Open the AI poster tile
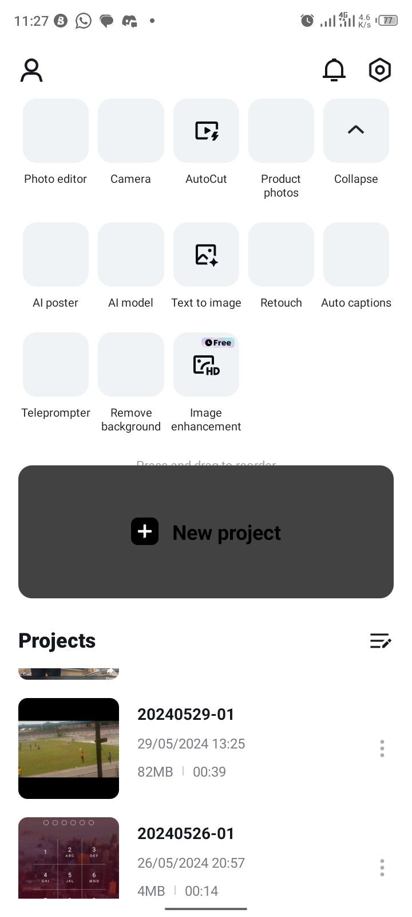This screenshot has height=917, width=412. pos(56,254)
